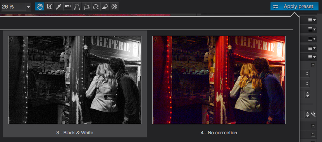Open the topmost palette list-menu icon
Viewport: 322px width, 142px height.
[x=312, y=20]
